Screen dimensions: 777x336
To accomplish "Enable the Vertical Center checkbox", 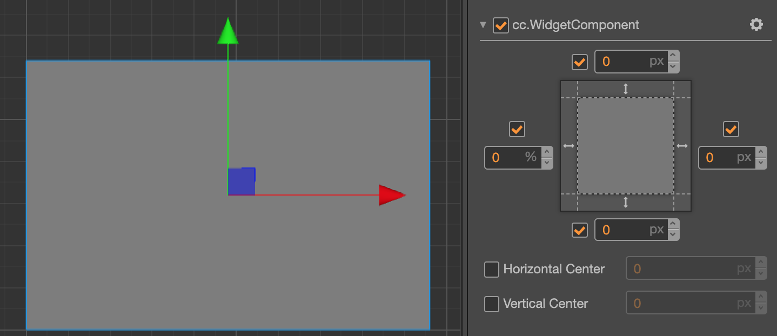I will click(492, 304).
